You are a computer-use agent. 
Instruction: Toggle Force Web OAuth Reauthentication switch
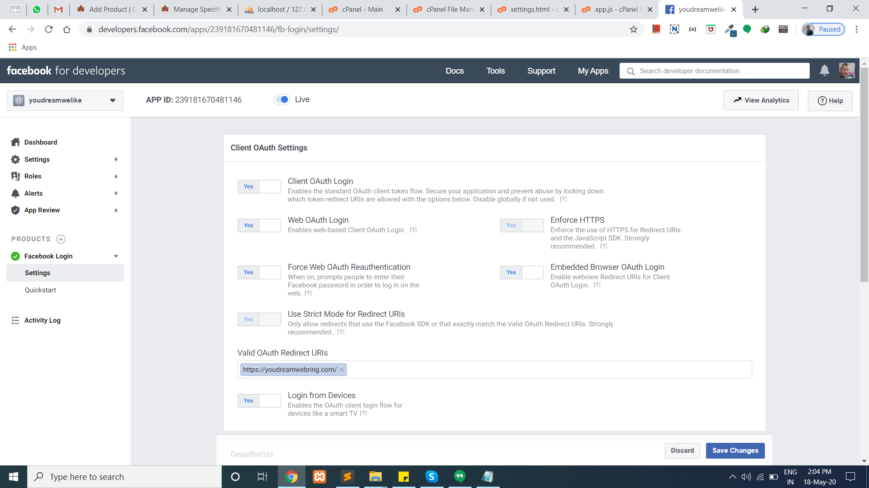click(x=259, y=272)
